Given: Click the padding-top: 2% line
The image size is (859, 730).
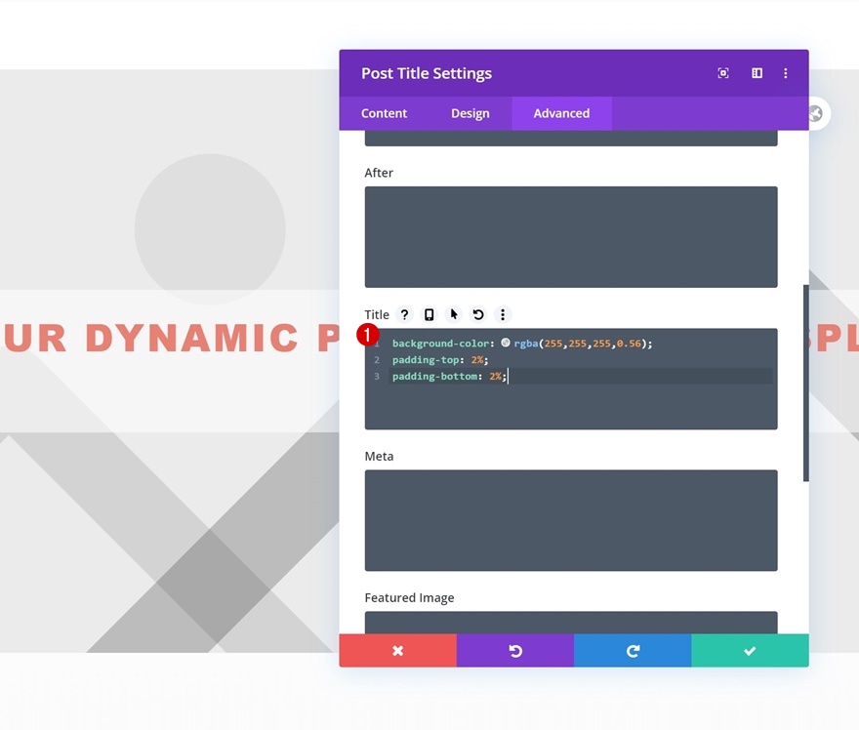Looking at the screenshot, I should pos(440,360).
